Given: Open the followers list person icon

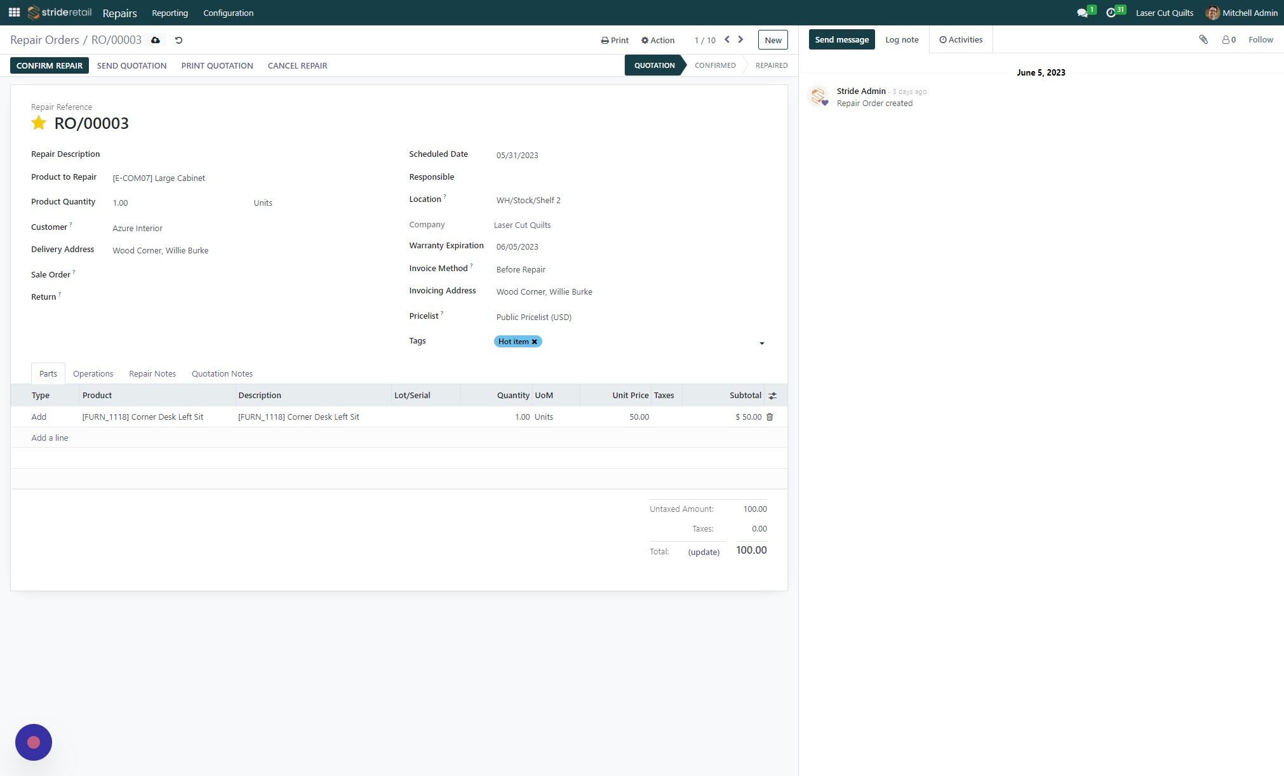Looking at the screenshot, I should point(1227,39).
